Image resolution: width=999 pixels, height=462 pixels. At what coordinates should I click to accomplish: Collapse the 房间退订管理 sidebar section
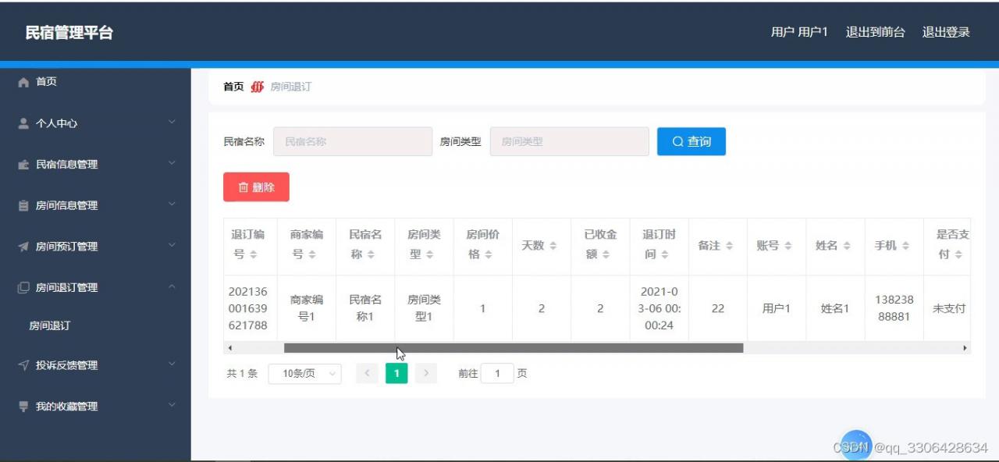point(94,287)
